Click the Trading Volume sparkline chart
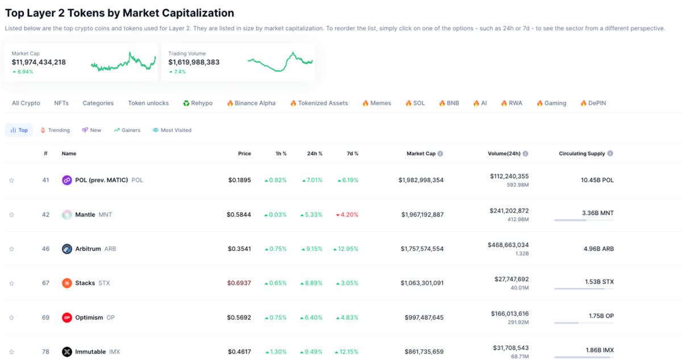This screenshot has width=682, height=363. point(280,61)
